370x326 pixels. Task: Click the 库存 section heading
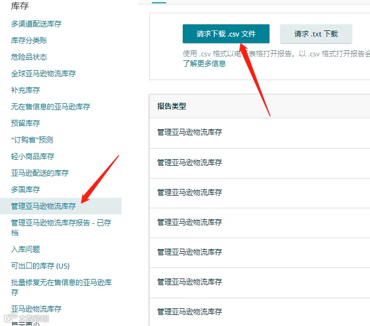[x=20, y=6]
